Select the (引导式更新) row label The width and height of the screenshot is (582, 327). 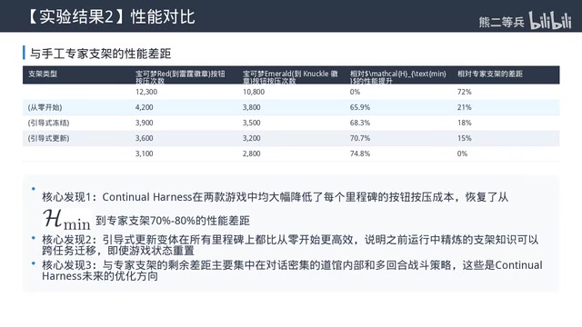(48, 138)
